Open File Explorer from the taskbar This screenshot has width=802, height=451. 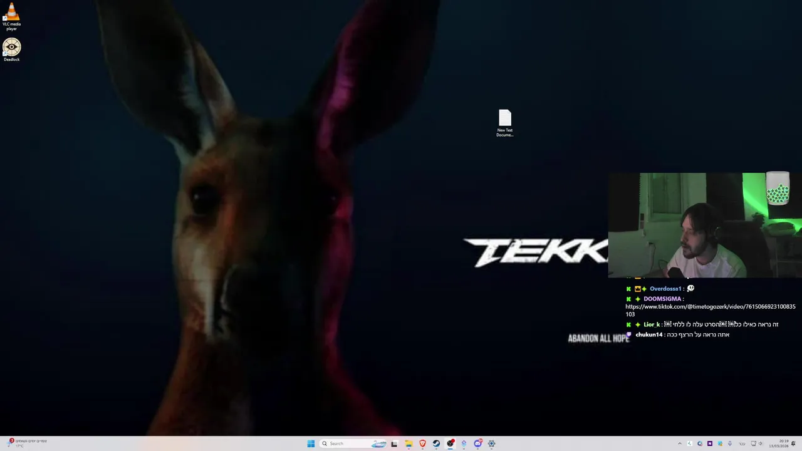(x=409, y=443)
